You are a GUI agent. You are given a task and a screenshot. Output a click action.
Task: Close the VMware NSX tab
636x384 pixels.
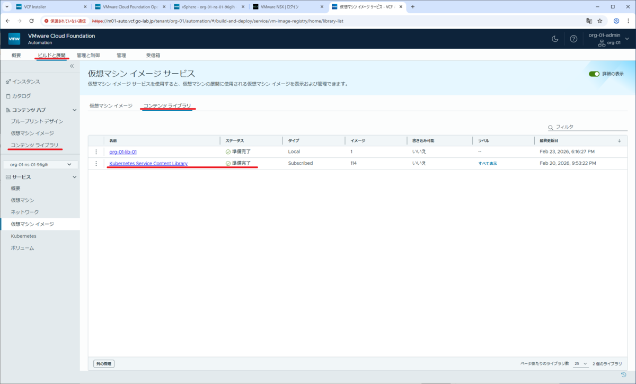pos(322,7)
